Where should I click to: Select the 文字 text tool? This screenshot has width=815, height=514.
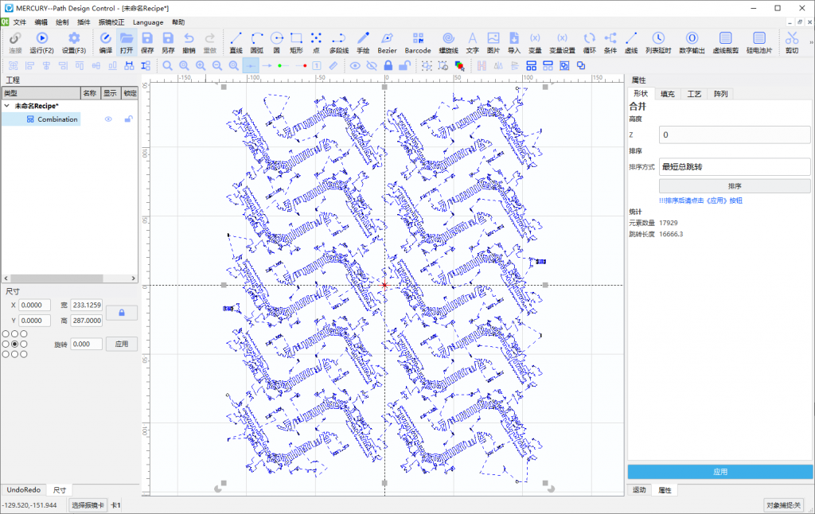[472, 38]
